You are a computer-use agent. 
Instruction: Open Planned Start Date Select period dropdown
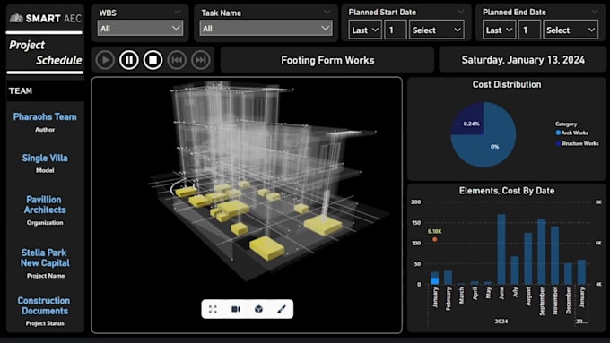[436, 30]
